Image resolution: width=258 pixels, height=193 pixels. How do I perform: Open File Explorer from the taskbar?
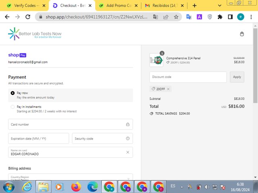click(43, 187)
